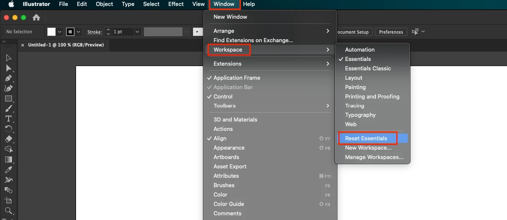This screenshot has width=507, height=220.
Task: Adjust stroke weight stepper arrows
Action: tap(108, 32)
